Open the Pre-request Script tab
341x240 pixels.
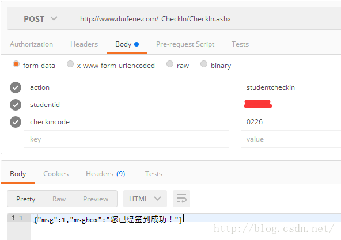click(x=185, y=44)
